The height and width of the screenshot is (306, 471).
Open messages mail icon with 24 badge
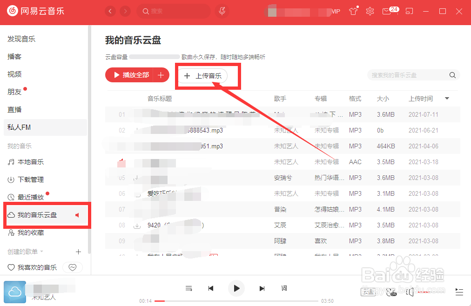pyautogui.click(x=390, y=11)
